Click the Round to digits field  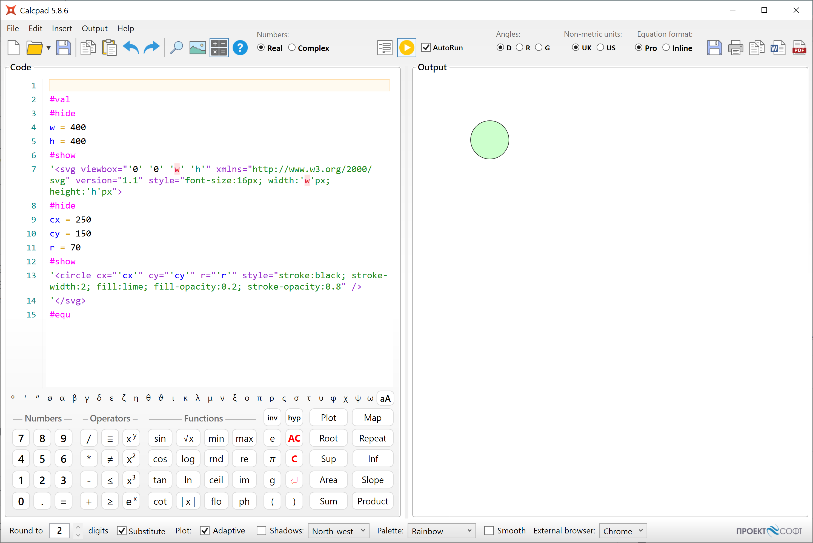[60, 530]
